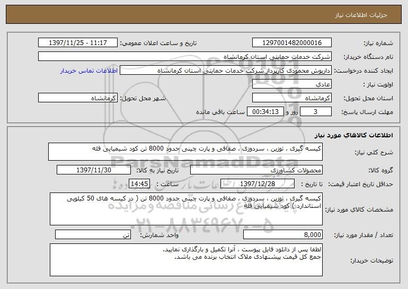Click the label تعداد / مقدار مورد نیاز

[363, 235]
